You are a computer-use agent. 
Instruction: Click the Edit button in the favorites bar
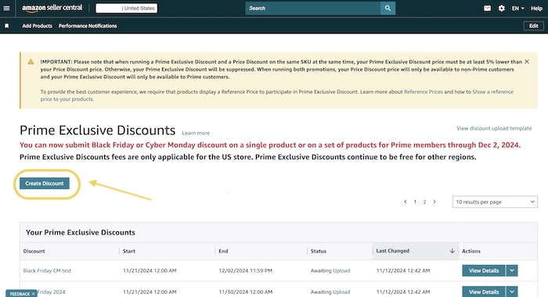(533, 26)
